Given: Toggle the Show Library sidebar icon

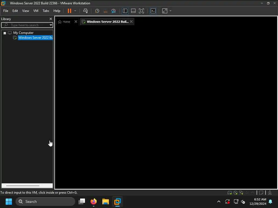Looking at the screenshot, I should click(x=125, y=11).
